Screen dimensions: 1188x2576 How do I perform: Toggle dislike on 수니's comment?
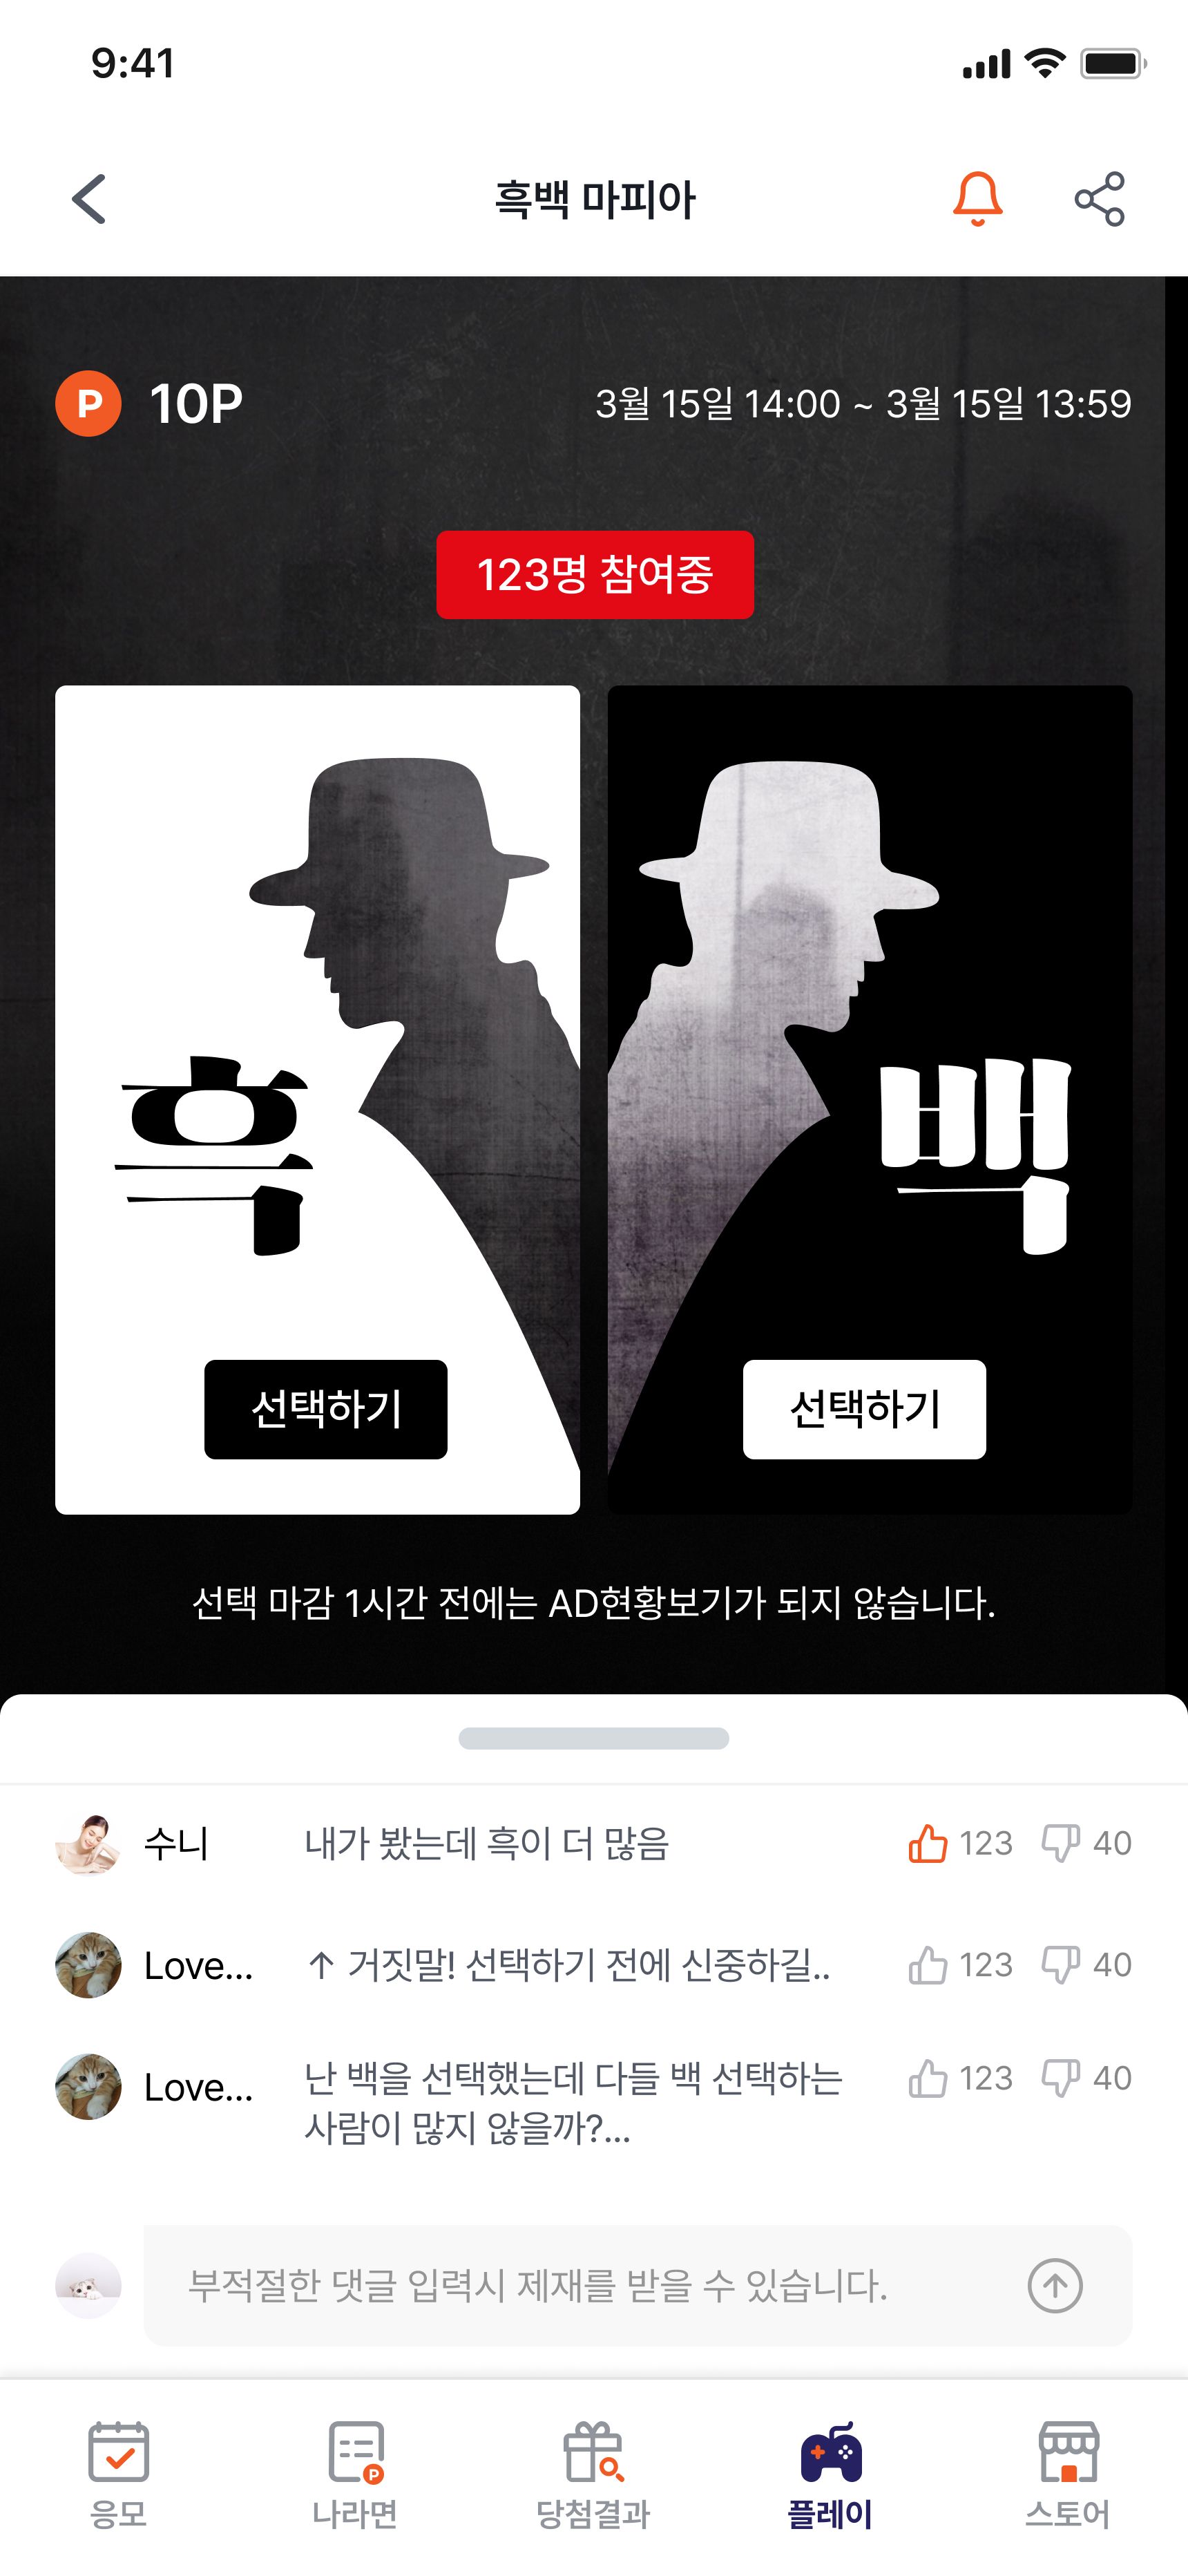[x=1061, y=1843]
